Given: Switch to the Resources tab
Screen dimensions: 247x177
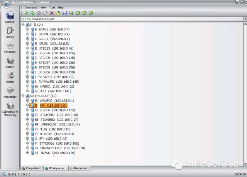Looking at the screenshot, I should click(80, 168).
